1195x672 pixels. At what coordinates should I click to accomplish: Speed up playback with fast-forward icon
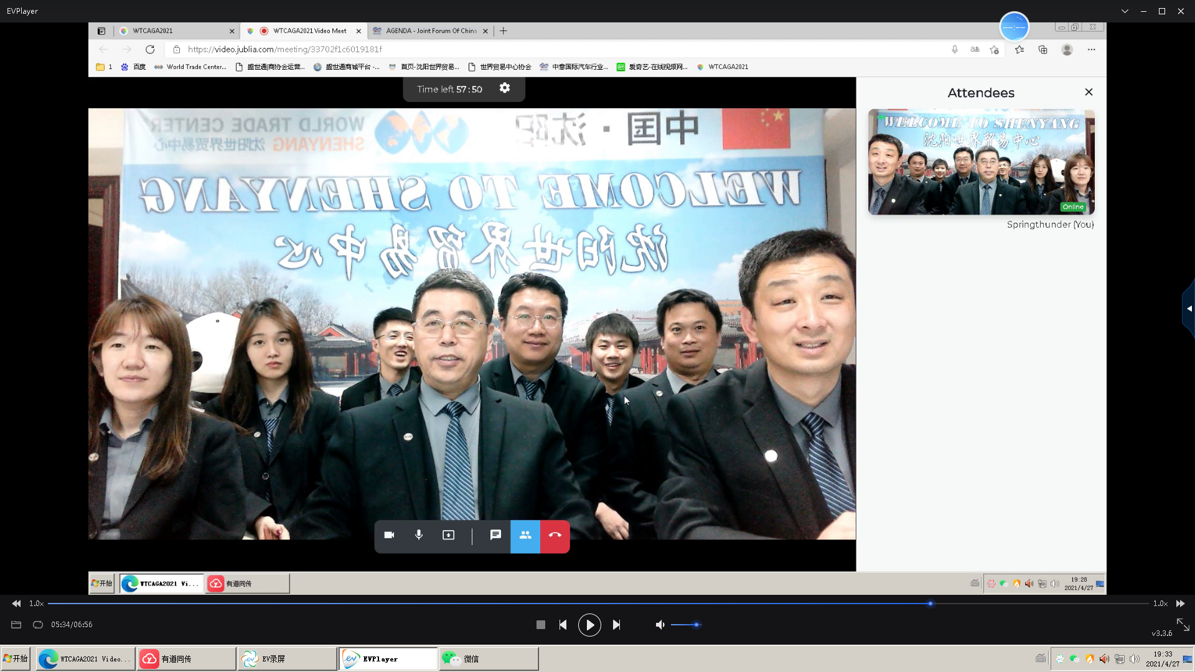tap(1180, 604)
